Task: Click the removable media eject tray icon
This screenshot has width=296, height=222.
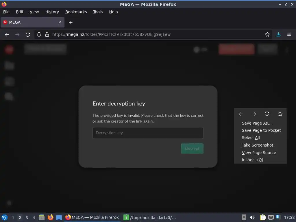Action: click(244, 217)
